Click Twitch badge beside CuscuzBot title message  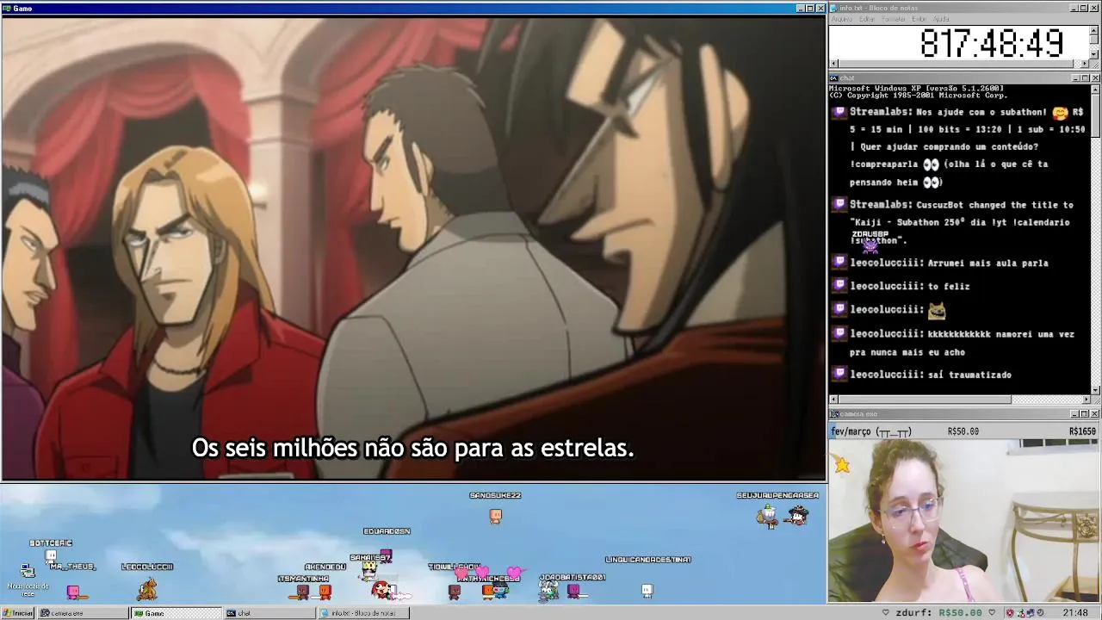[x=839, y=204]
